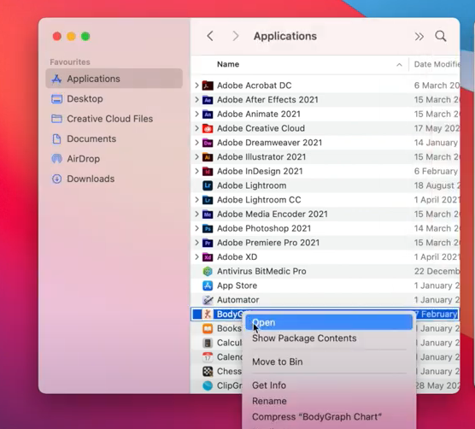Select the "Adobe Premiere Pro 2021" name
Image resolution: width=475 pixels, height=429 pixels.
[x=268, y=243]
